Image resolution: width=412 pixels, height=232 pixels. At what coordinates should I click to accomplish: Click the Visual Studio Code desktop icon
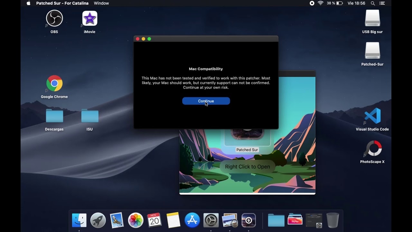coord(372,116)
